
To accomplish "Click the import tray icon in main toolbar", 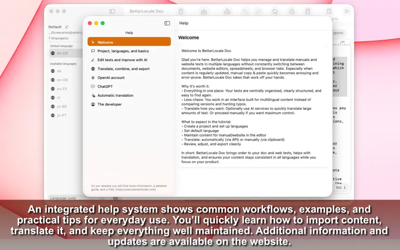I will [204, 11].
